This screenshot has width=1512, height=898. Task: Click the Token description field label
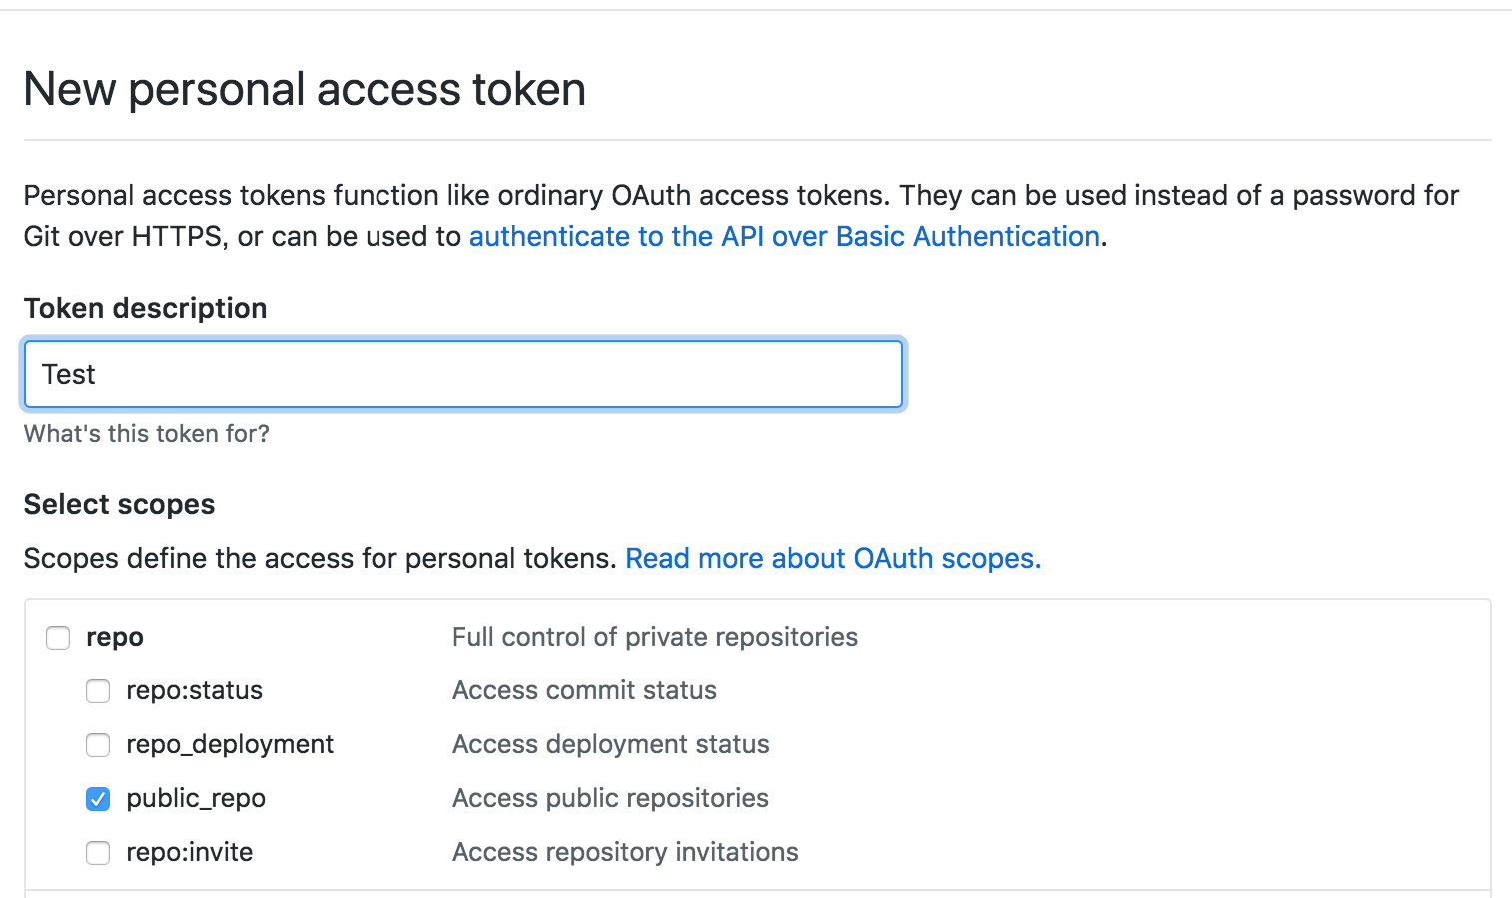(x=146, y=308)
